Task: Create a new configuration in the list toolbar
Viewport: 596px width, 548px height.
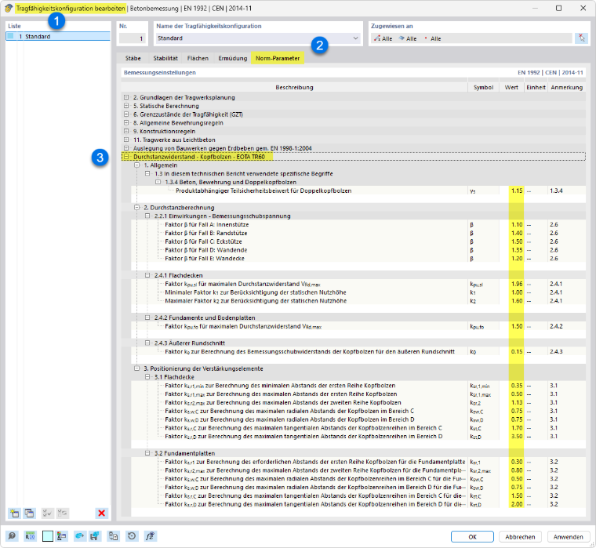Action: point(14,513)
